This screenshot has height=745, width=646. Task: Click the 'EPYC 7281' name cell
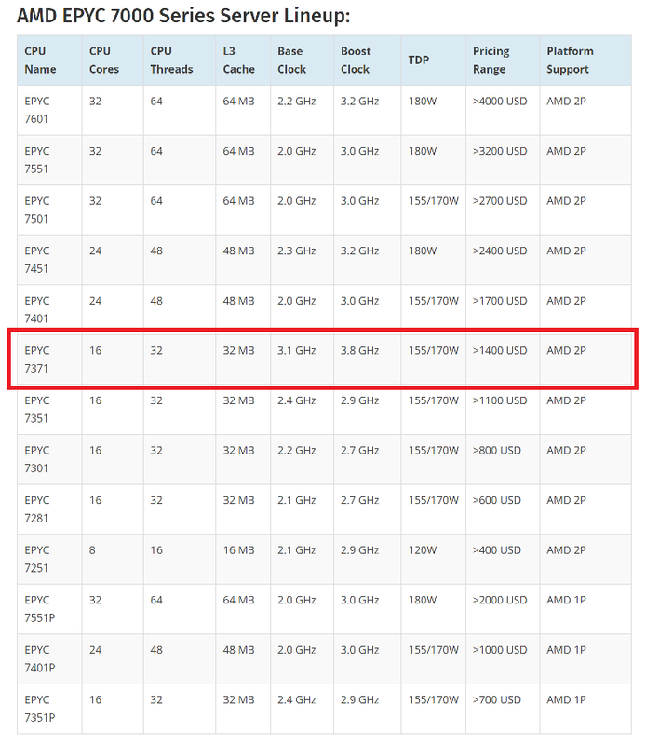tap(49, 509)
